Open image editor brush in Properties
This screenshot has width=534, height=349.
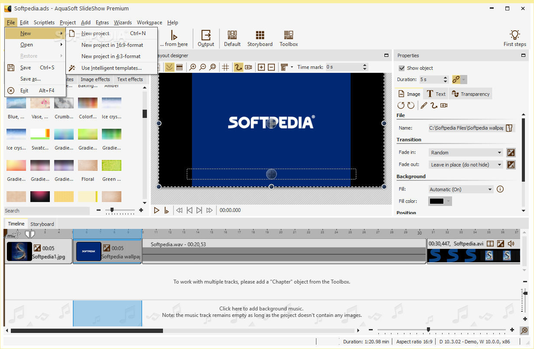pos(424,105)
